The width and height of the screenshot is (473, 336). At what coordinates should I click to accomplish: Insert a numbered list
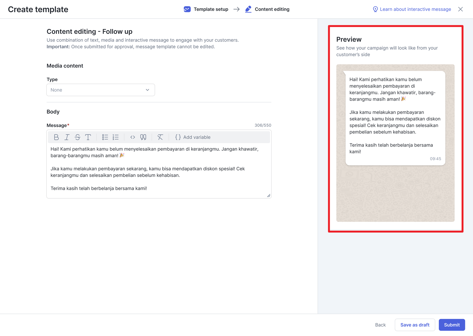116,137
